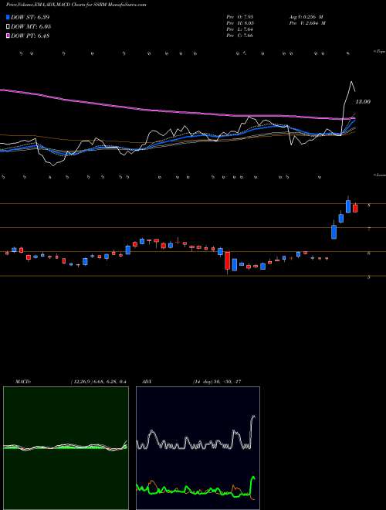
Task: Click the MACD panel title label
Action: (x=22, y=382)
